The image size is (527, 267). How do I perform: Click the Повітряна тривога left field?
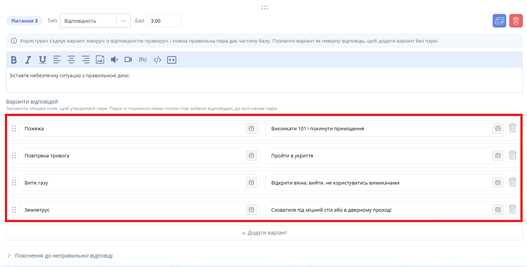139,156
